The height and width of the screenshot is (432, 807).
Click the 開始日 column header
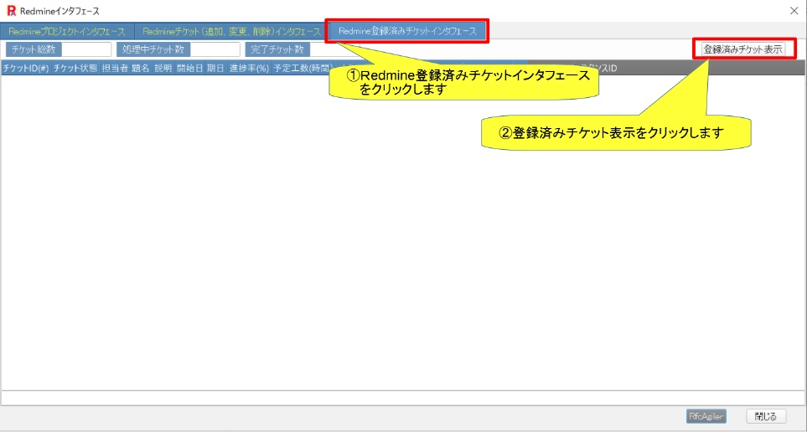point(190,68)
